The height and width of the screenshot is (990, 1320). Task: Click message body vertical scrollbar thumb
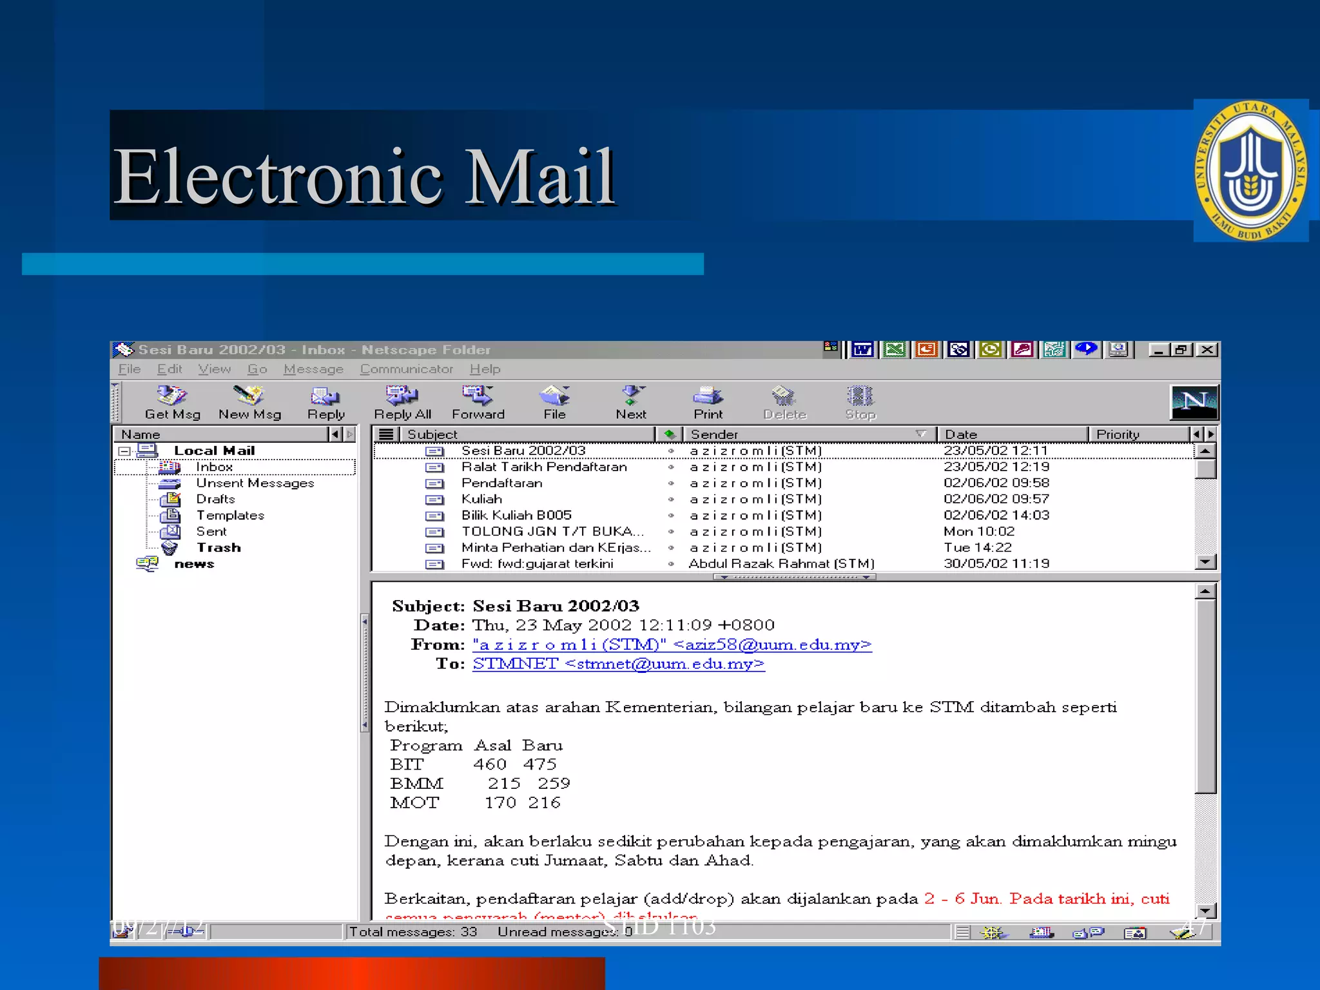coord(1205,696)
